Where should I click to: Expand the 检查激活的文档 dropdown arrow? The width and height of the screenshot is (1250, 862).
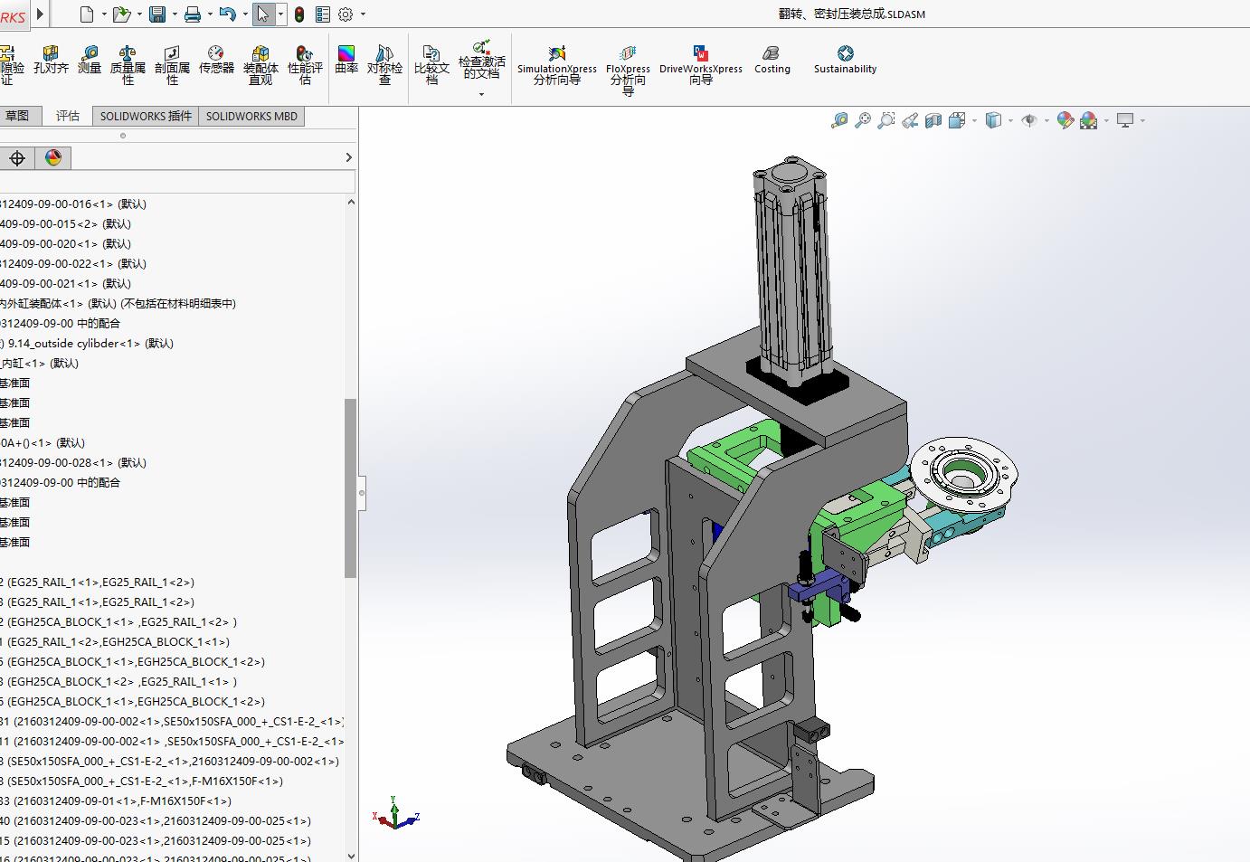click(x=481, y=94)
